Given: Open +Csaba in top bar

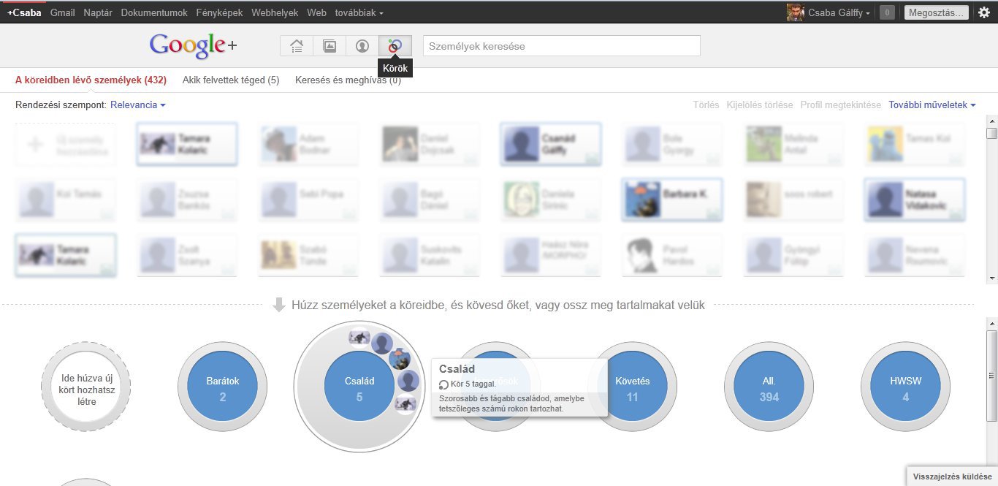Looking at the screenshot, I should pyautogui.click(x=24, y=12).
